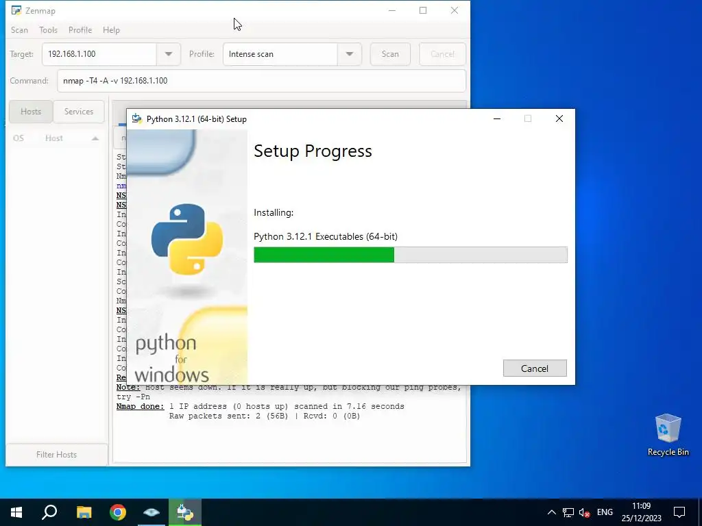The image size is (702, 526).
Task: Open Windows taskbar search
Action: click(x=49, y=512)
